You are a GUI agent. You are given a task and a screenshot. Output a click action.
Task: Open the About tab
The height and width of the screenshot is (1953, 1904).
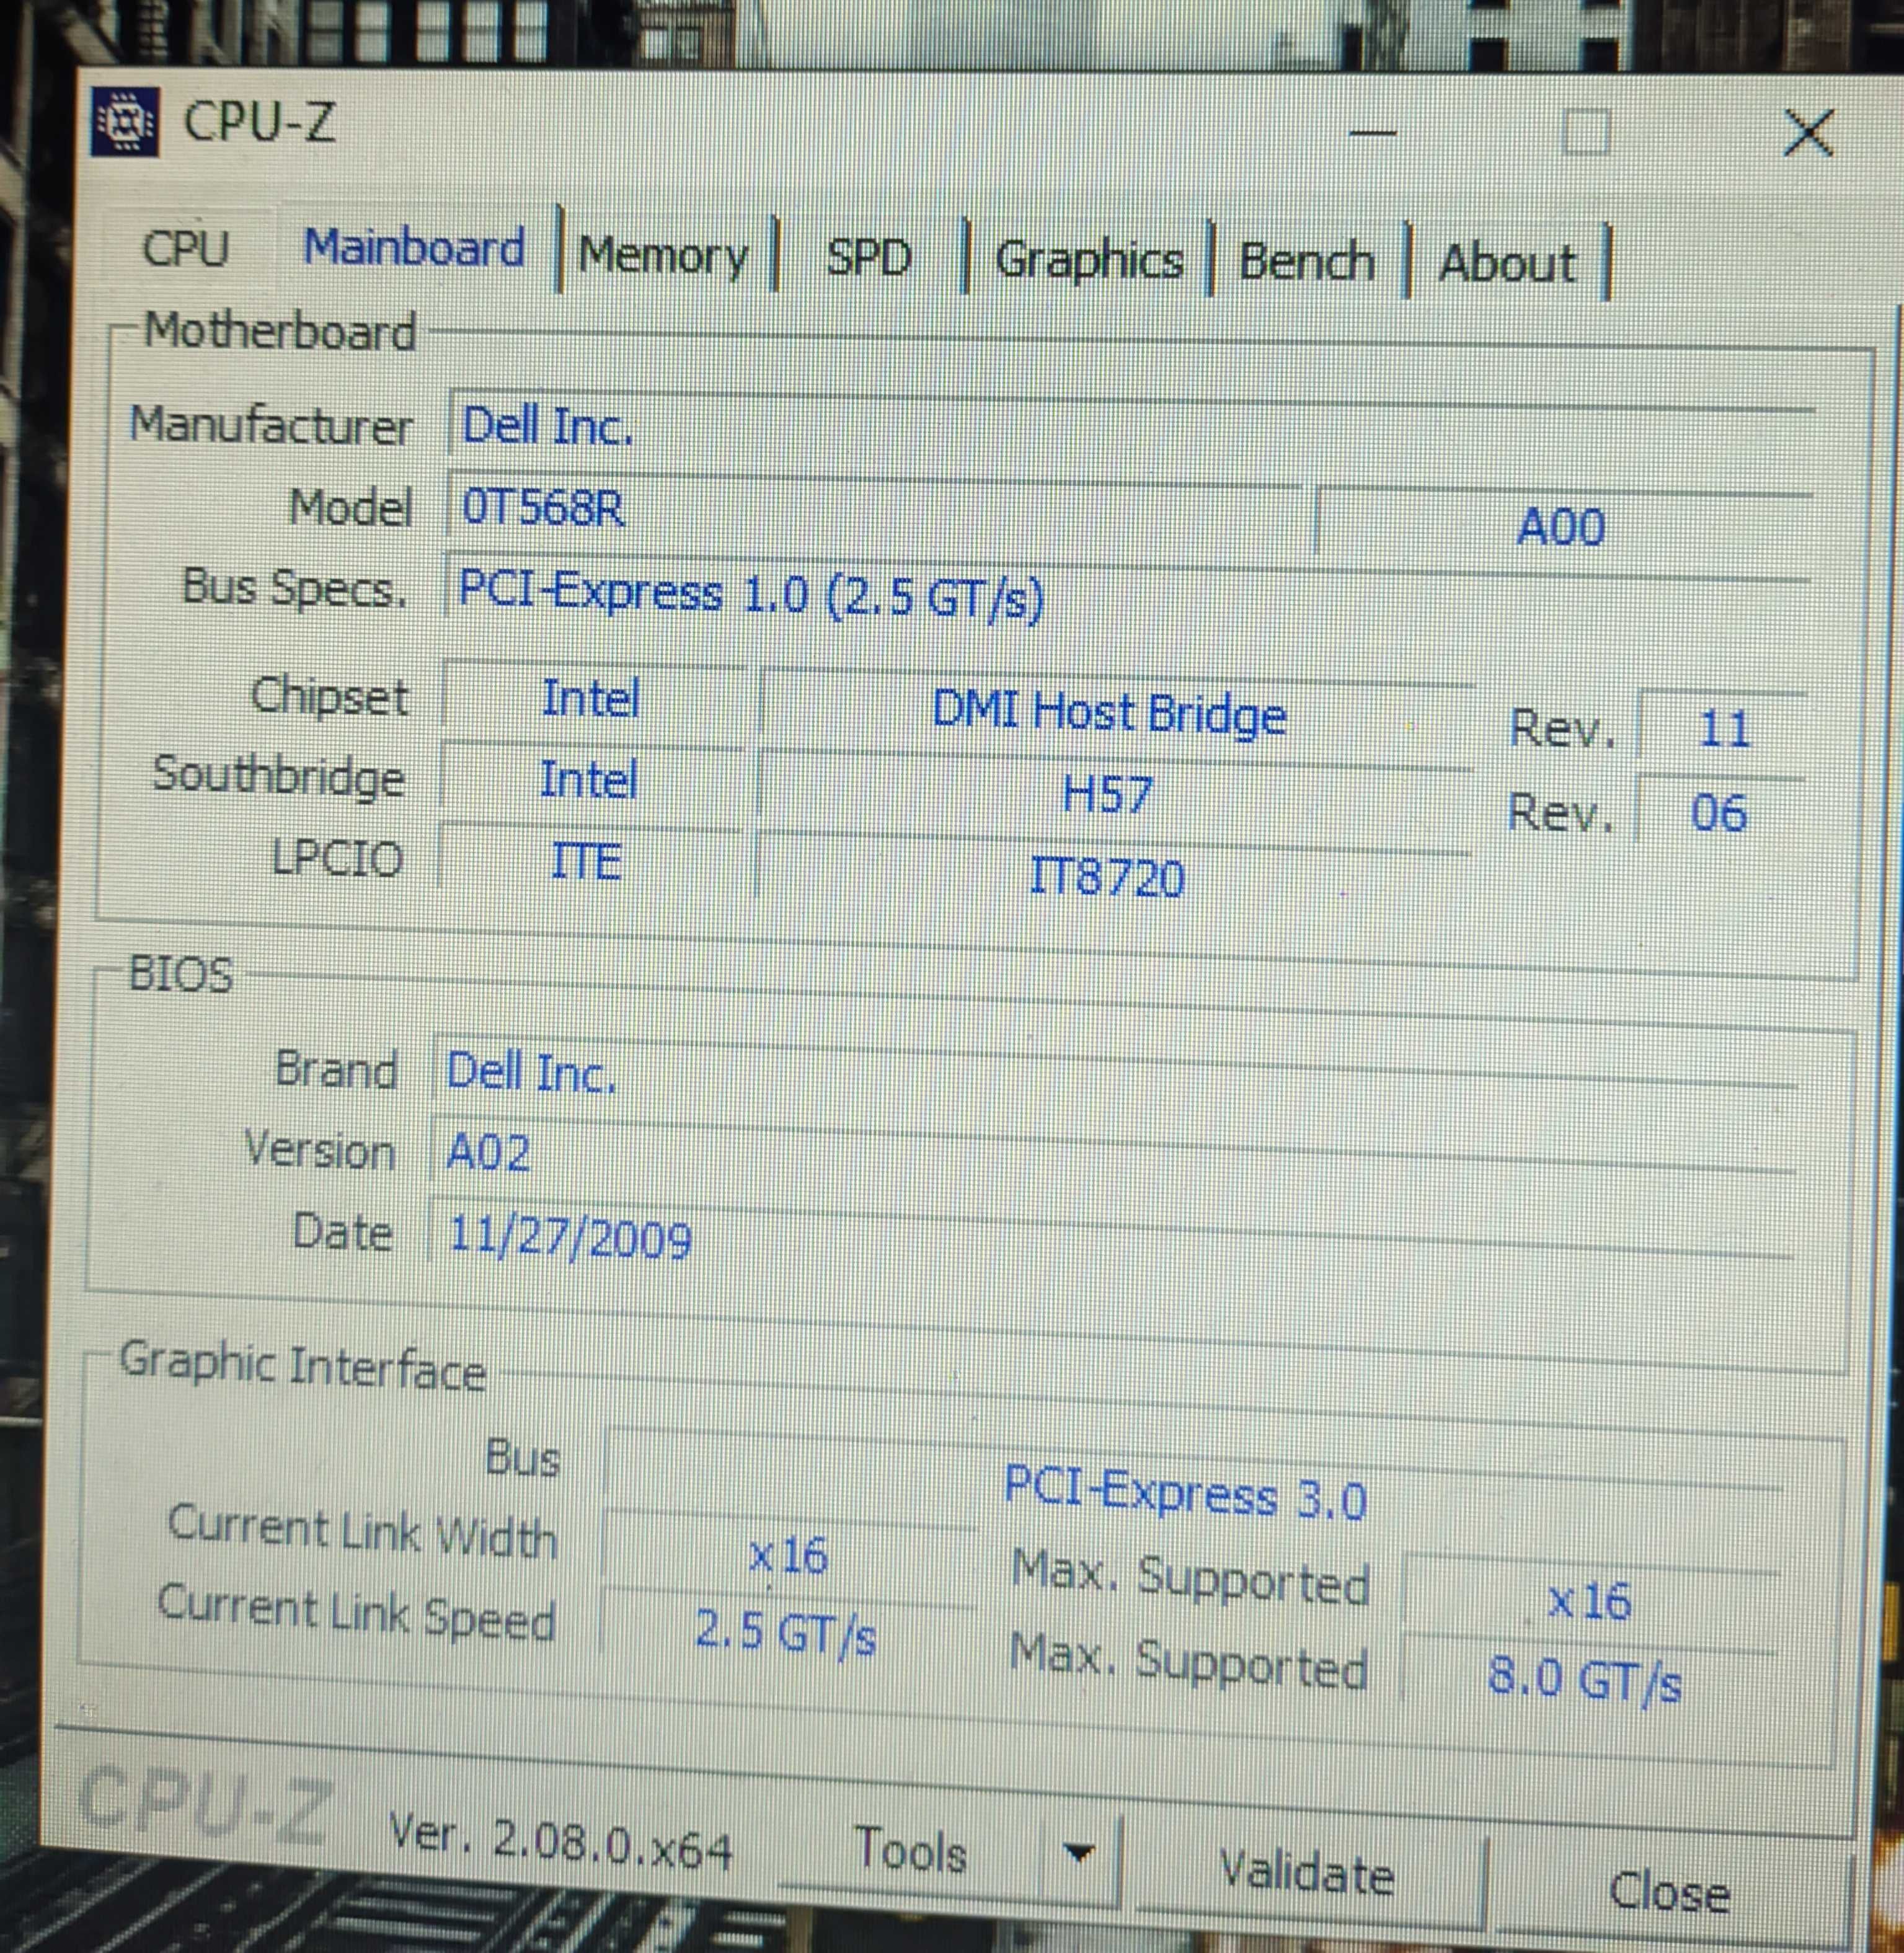click(1507, 264)
